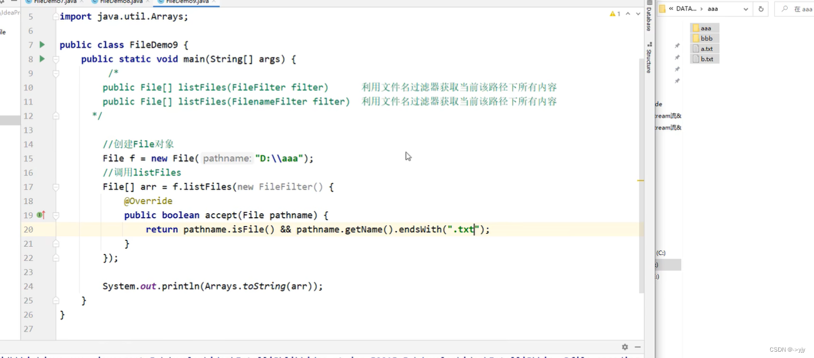Switch to FileDemo9.java editor tab
Viewport: 814px width, 358px height.
coord(187,2)
